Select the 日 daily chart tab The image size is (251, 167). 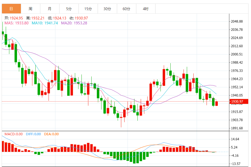pos(11,9)
